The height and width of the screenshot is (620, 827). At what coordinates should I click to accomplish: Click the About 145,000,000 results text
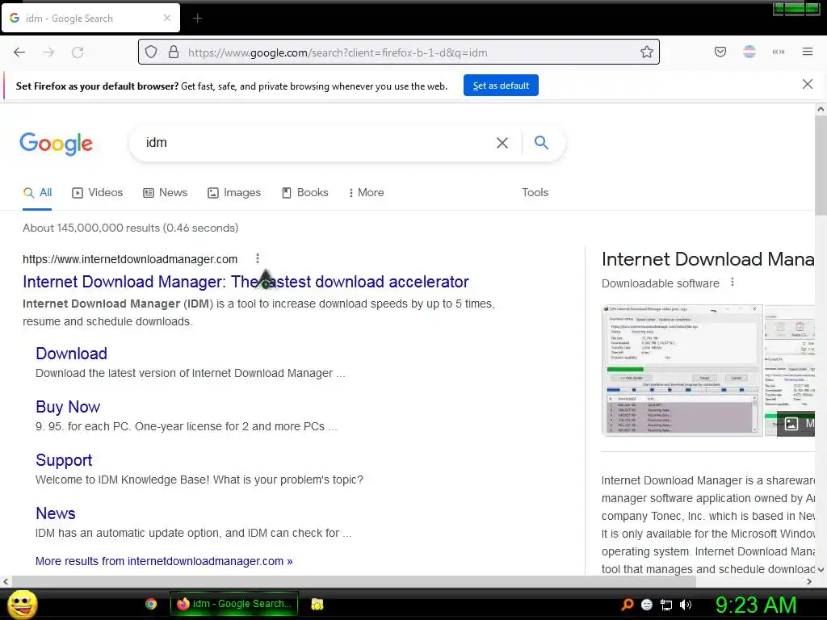click(130, 228)
